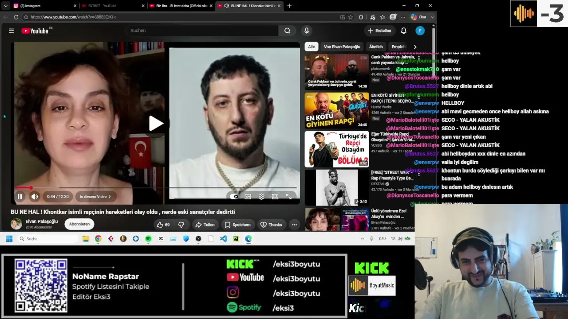The width and height of the screenshot is (568, 319).
Task: Pause the video with the pause button
Action: (x=20, y=196)
